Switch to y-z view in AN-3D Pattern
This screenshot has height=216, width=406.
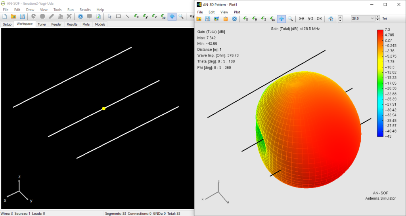310,19
